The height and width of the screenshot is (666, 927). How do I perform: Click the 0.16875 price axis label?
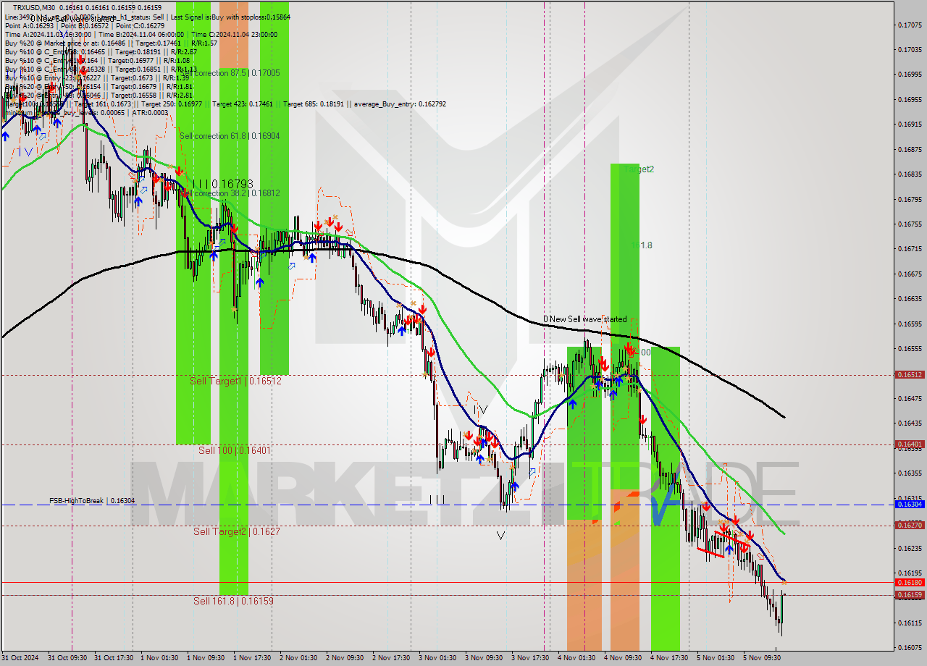(x=910, y=149)
